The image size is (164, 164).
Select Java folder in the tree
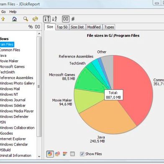(x=3, y=56)
